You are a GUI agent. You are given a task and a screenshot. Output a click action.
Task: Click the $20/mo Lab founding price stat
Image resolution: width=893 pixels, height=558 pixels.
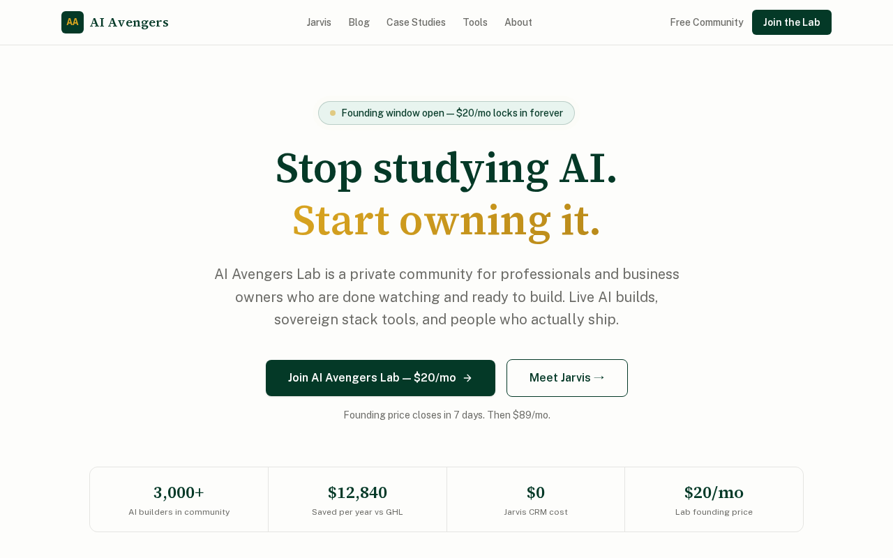[x=714, y=499]
